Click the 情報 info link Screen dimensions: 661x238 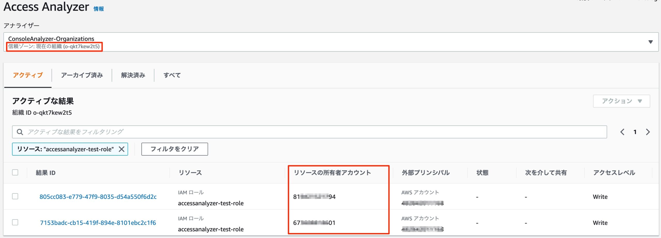tap(99, 9)
